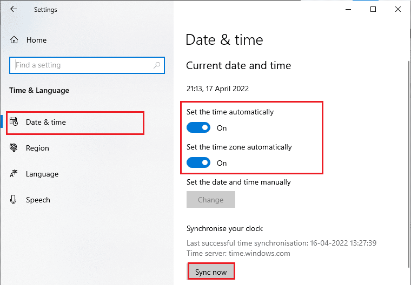Viewport: 411px width, 285px height.
Task: Click the Time & Language section heading
Action: (39, 91)
